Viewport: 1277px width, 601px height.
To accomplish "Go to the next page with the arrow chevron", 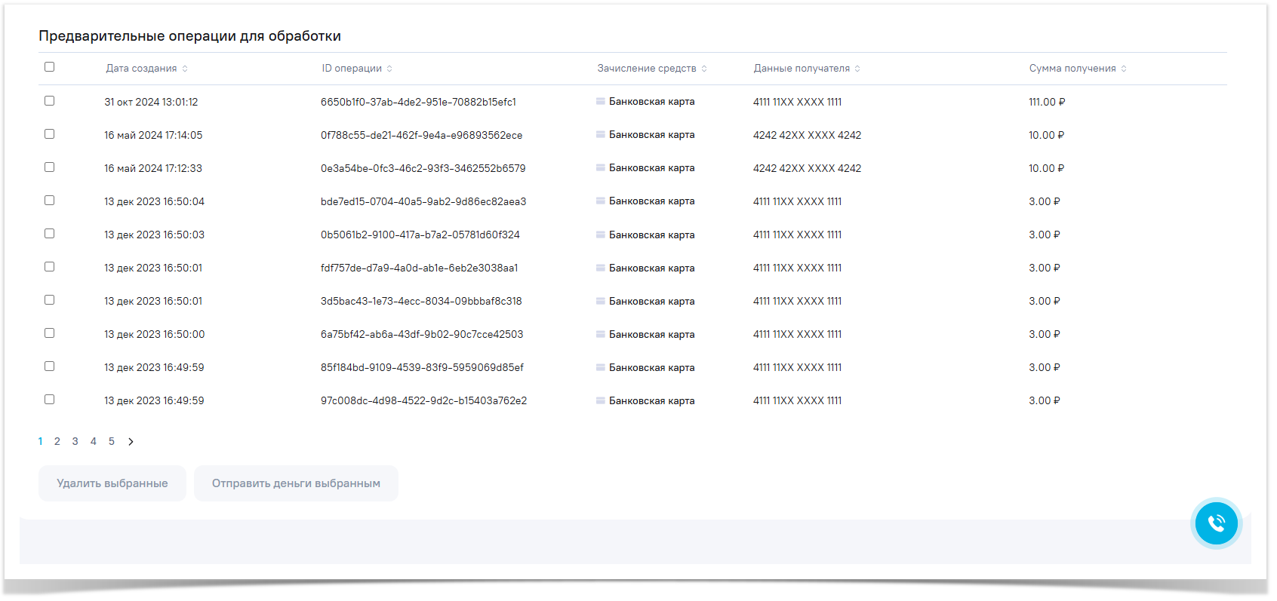I will click(131, 442).
